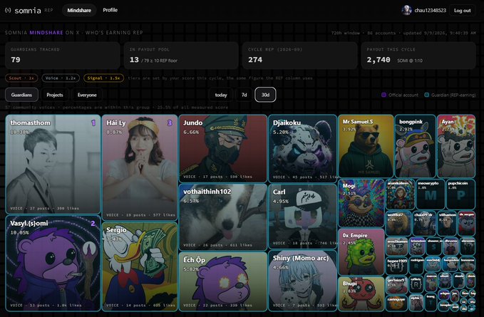484x317 pixels.
Task: Open the Ếch Ộp purple bear card
Action: tap(223, 281)
